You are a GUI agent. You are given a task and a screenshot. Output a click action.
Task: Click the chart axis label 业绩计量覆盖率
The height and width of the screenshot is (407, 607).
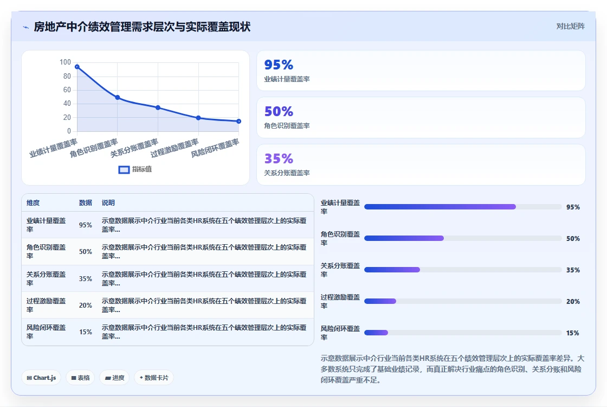53,148
